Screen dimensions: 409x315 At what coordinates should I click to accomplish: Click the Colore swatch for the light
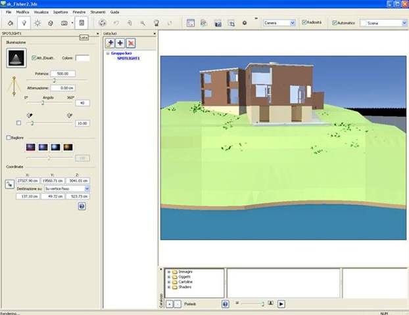click(x=83, y=58)
